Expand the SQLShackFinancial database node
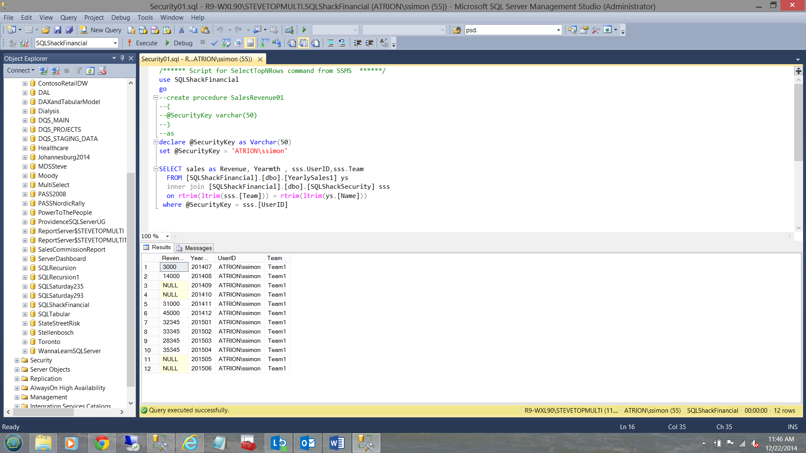Screen dimensions: 806x453 click(x=25, y=305)
